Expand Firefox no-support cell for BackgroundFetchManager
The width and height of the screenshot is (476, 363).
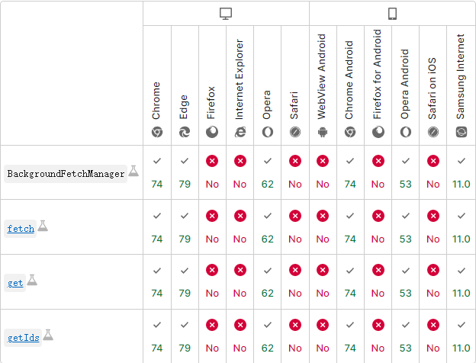coord(212,172)
